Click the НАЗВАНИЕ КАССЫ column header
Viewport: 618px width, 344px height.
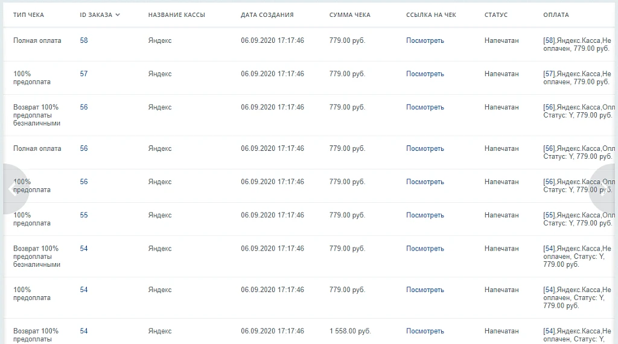click(177, 15)
